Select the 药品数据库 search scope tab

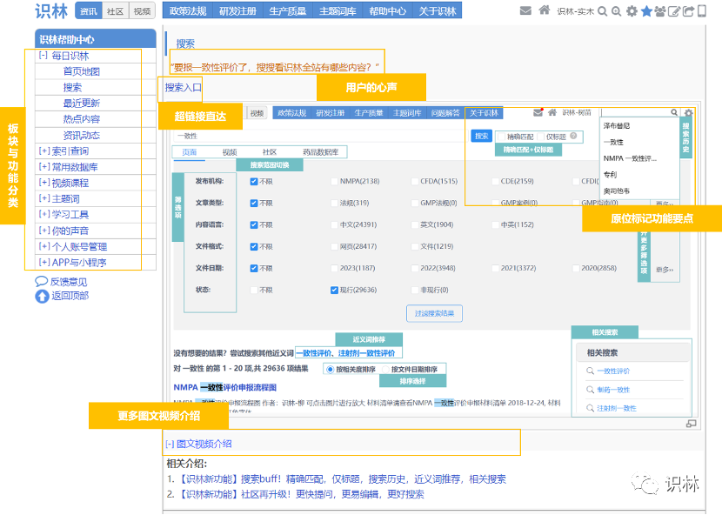point(320,152)
